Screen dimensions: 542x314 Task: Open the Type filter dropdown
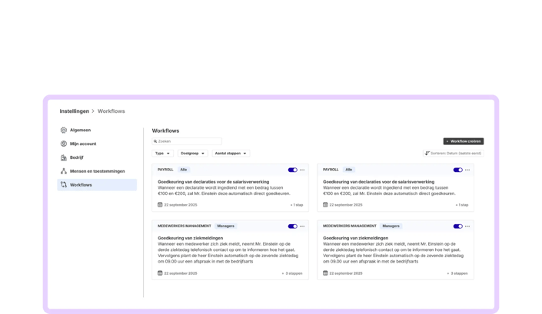click(162, 154)
